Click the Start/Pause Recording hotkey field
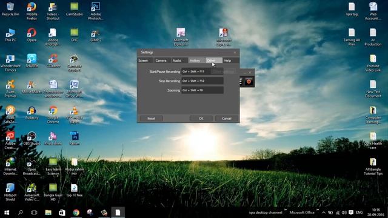Image resolution: width=388 pixels, height=218 pixels. click(x=202, y=71)
